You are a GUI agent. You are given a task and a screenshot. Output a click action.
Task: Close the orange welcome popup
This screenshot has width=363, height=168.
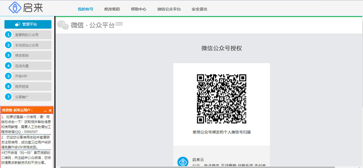pyautogui.click(x=50, y=110)
